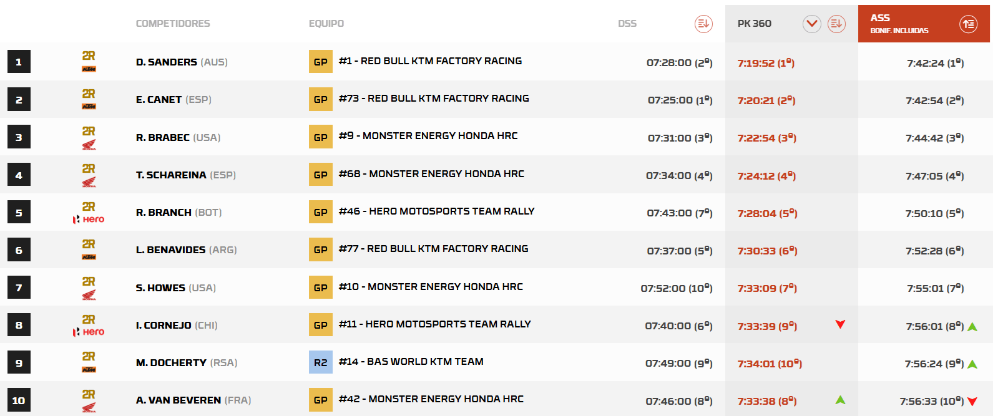
Task: Select team #14 - BAS WORLD KTM TEAM
Action: point(411,362)
